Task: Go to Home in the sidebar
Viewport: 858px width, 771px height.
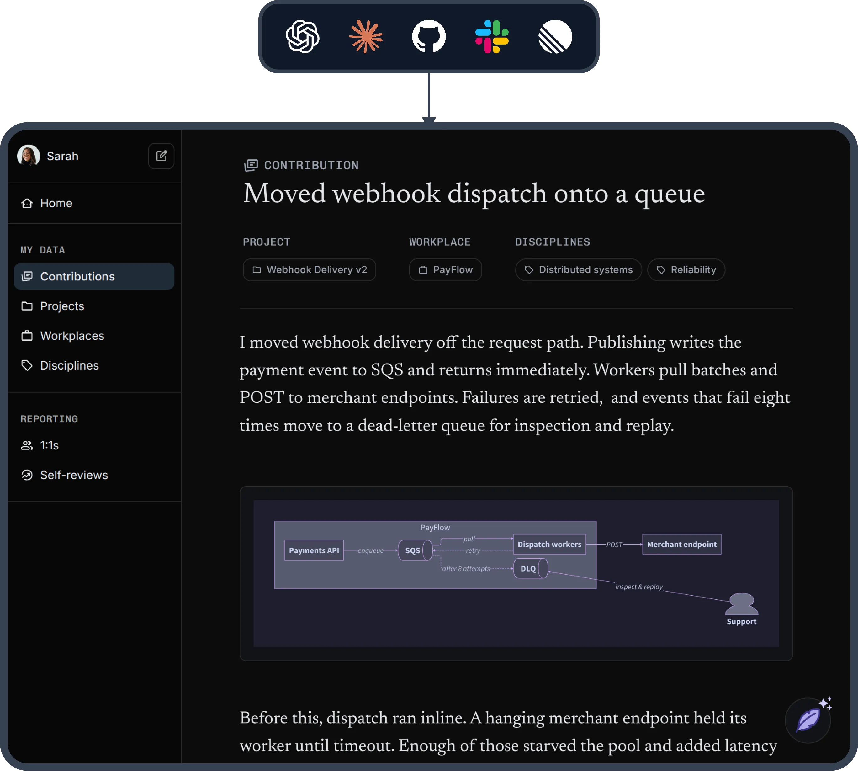Action: [94, 203]
